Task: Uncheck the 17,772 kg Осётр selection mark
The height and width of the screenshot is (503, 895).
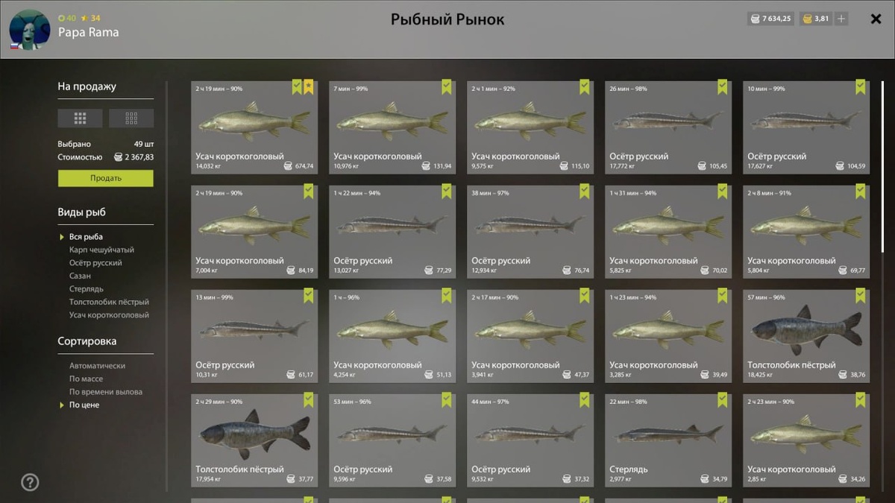Action: pyautogui.click(x=722, y=87)
